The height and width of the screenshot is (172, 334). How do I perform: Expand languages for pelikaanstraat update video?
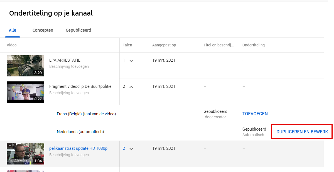(131, 149)
